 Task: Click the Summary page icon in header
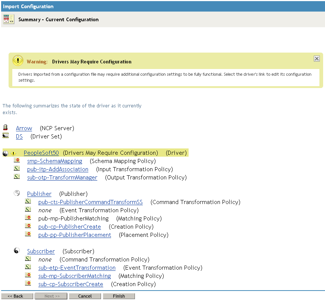9,19
